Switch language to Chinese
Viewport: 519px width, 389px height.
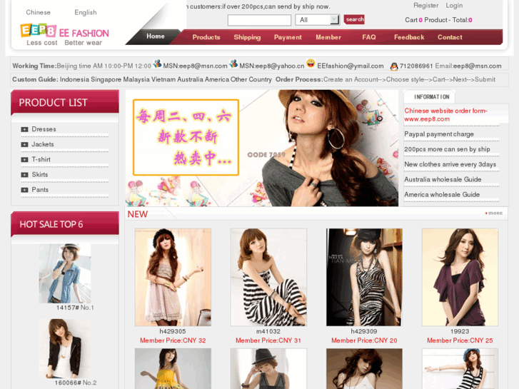38,13
